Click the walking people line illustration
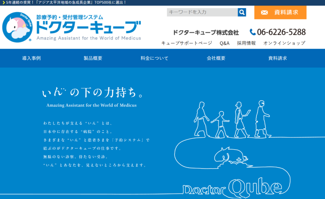This screenshot has height=199, width=325. click(232, 119)
